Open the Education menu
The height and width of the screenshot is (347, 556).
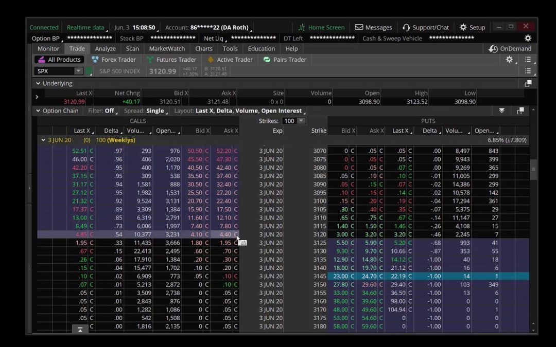click(261, 48)
